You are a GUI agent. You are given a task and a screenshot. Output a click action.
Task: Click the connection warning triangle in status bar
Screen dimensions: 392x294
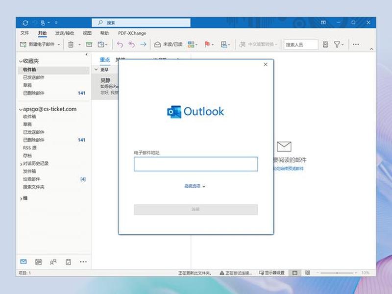(222, 273)
